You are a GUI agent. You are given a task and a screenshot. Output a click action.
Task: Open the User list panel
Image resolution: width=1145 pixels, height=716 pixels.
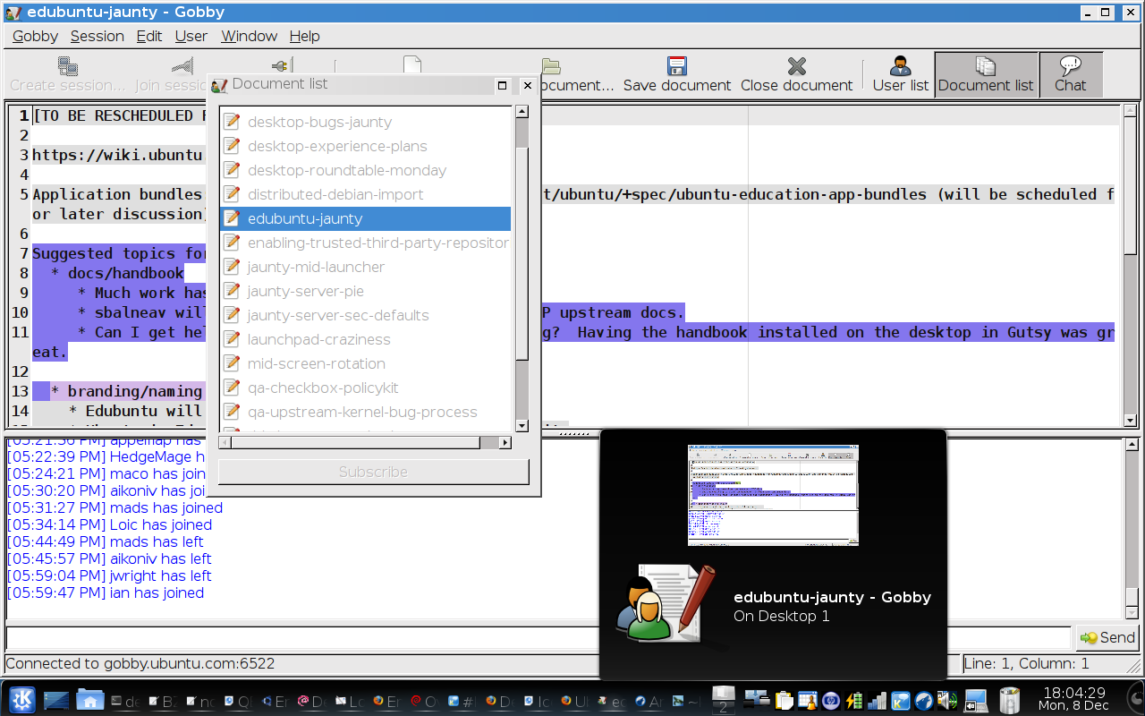pos(900,74)
